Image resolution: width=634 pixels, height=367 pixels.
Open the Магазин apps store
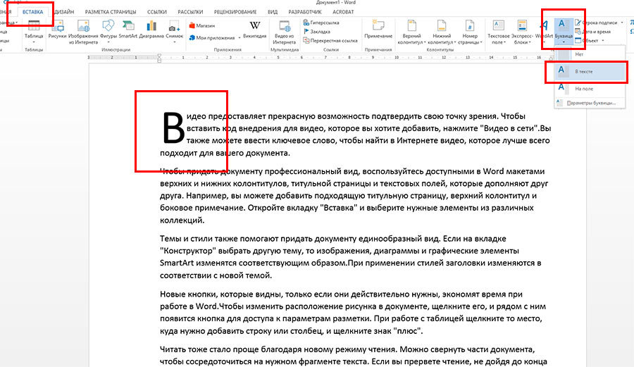pos(202,25)
